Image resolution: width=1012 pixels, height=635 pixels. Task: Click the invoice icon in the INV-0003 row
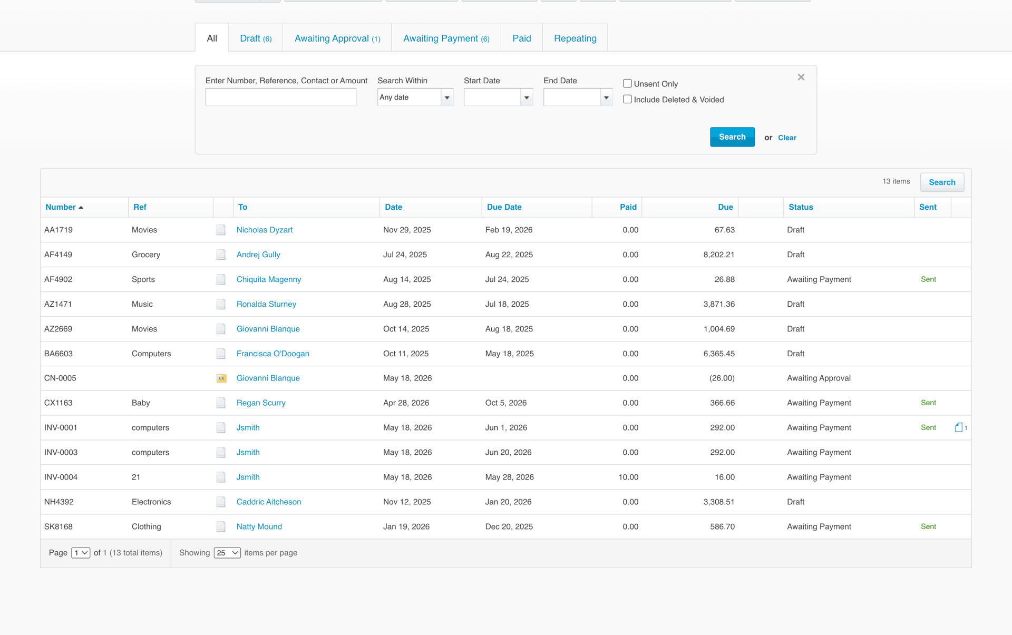(x=221, y=453)
